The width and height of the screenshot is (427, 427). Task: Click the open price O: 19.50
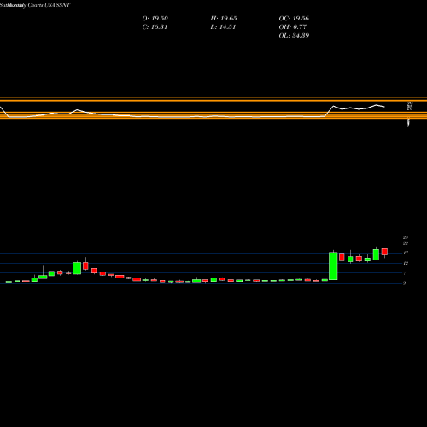tap(155, 19)
